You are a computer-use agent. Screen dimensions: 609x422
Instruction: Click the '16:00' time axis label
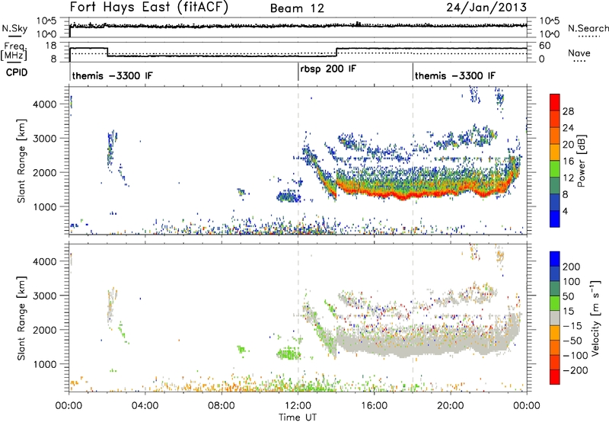[374, 406]
